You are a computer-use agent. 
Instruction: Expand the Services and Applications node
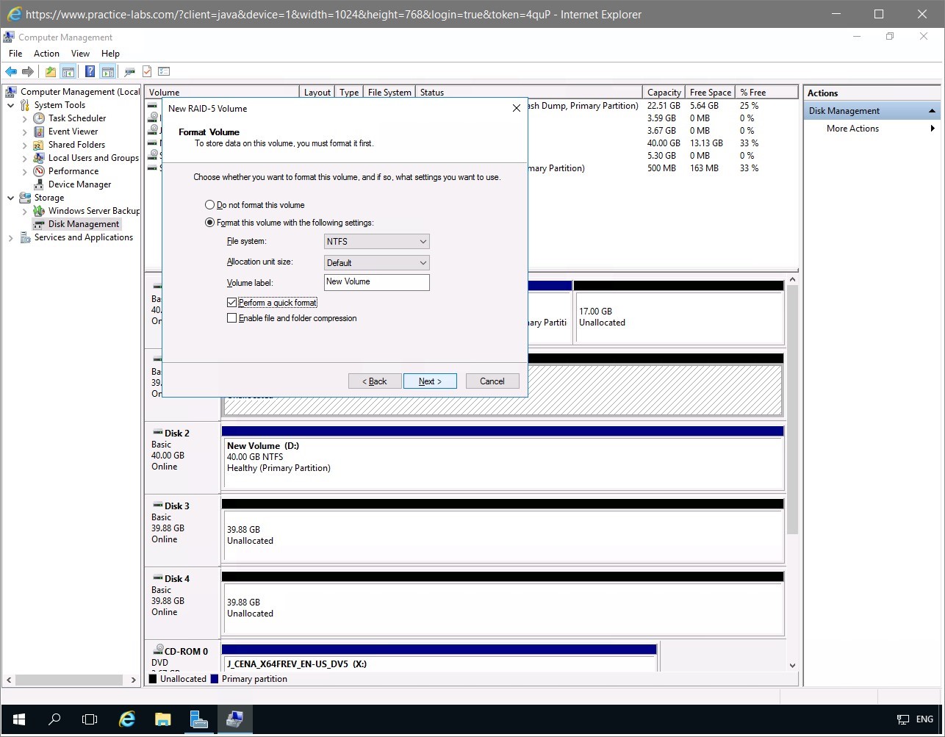click(11, 238)
